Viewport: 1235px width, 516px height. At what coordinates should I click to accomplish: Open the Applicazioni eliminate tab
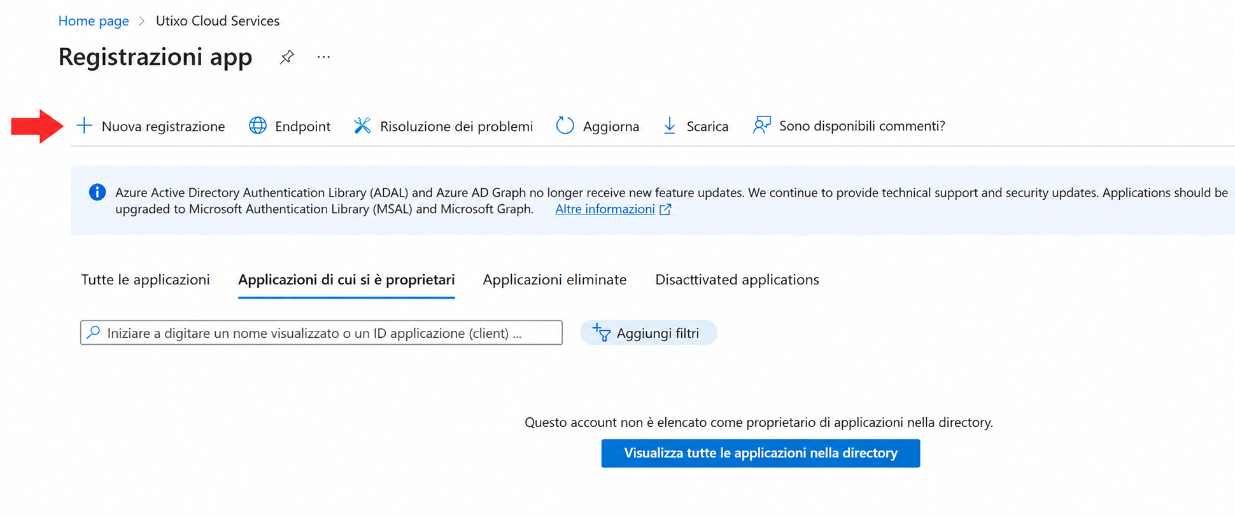554,280
